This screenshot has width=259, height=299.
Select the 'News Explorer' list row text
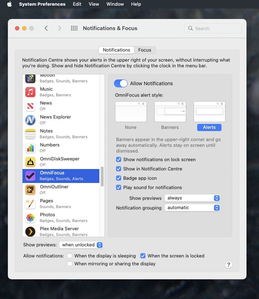pyautogui.click(x=55, y=117)
